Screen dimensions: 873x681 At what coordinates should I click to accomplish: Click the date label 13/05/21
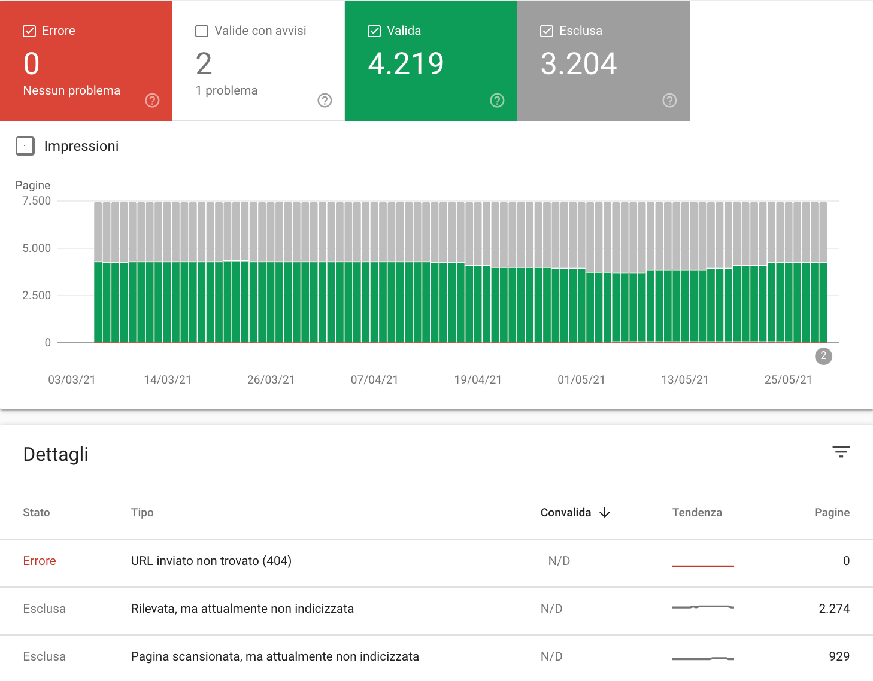[x=685, y=380]
